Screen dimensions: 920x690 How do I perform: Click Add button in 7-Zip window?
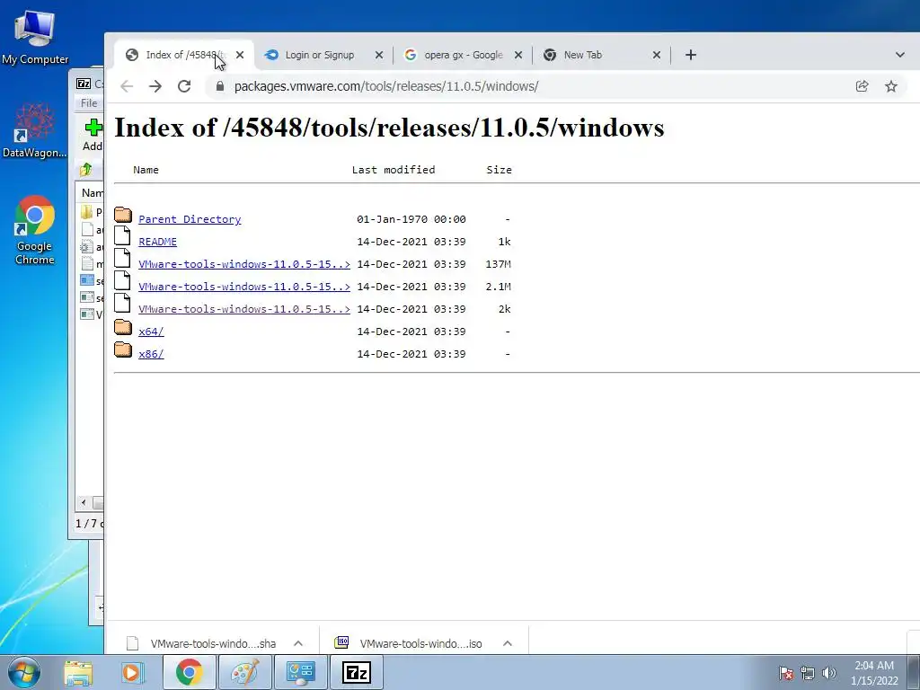[93, 135]
